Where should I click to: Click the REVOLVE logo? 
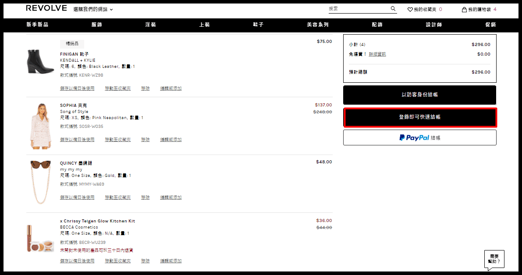pos(46,8)
